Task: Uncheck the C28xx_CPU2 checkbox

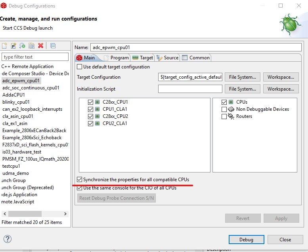Action: tap(90, 116)
